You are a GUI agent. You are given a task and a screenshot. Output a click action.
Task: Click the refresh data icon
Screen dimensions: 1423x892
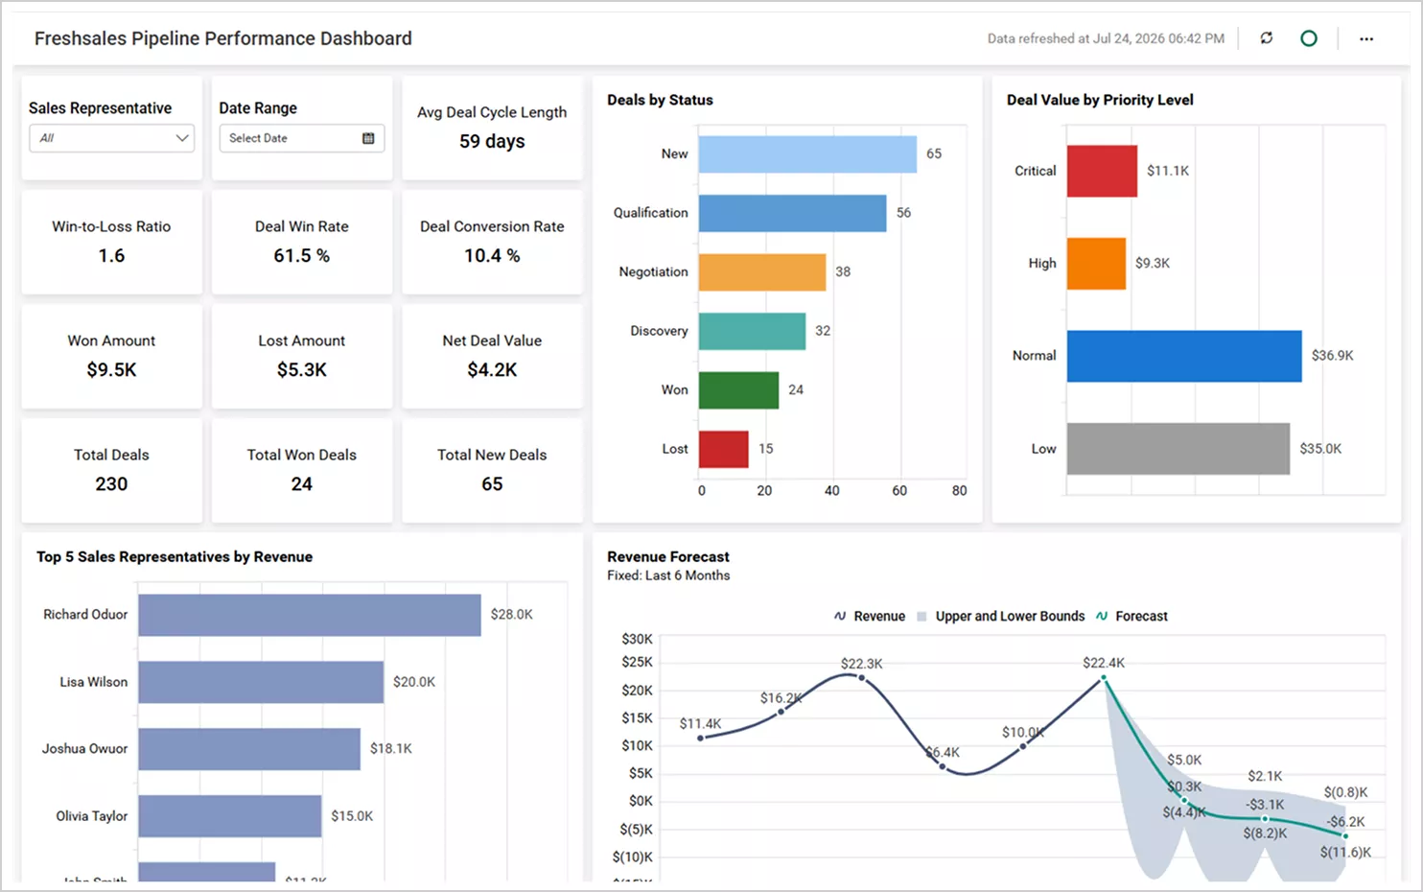(x=1267, y=38)
